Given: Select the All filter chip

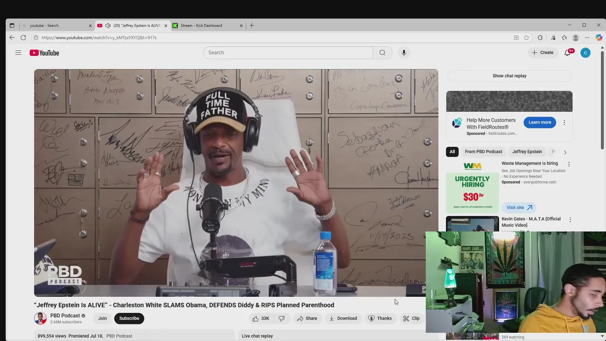Looking at the screenshot, I should tap(452, 152).
